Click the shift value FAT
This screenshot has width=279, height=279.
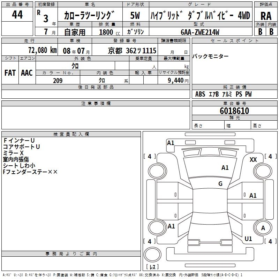pyautogui.click(x=10, y=73)
